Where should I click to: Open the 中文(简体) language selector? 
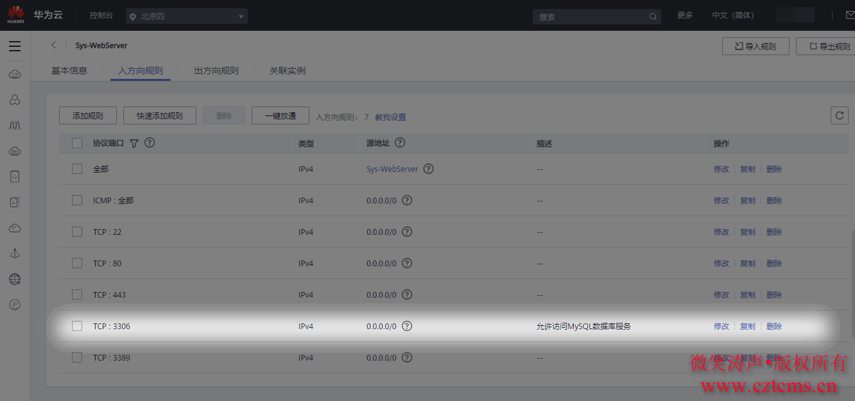coord(732,15)
